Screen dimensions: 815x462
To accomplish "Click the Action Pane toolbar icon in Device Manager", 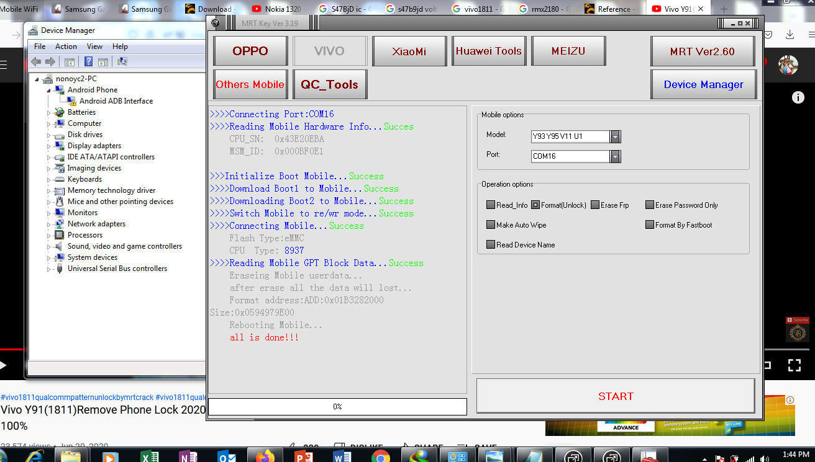I will [103, 61].
